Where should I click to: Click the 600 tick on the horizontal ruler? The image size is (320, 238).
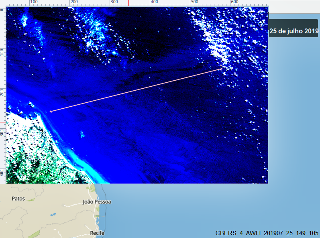234,2
